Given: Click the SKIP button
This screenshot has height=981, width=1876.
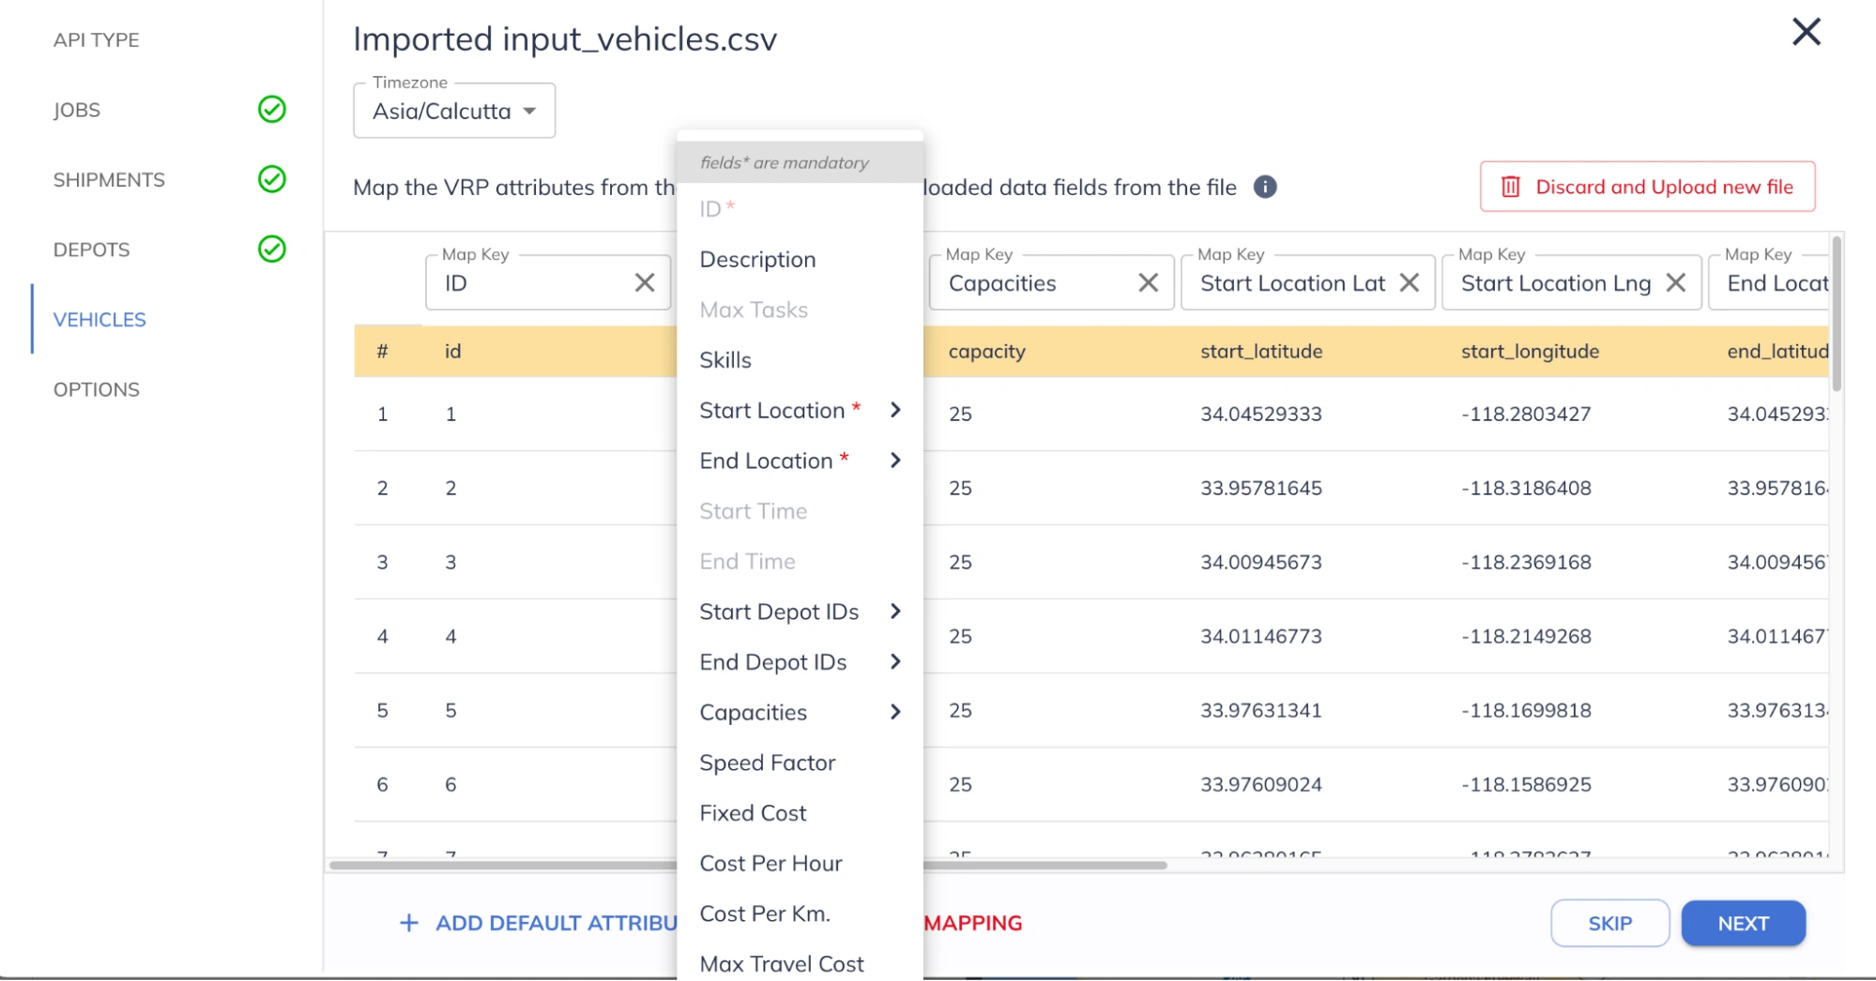Looking at the screenshot, I should (x=1609, y=923).
